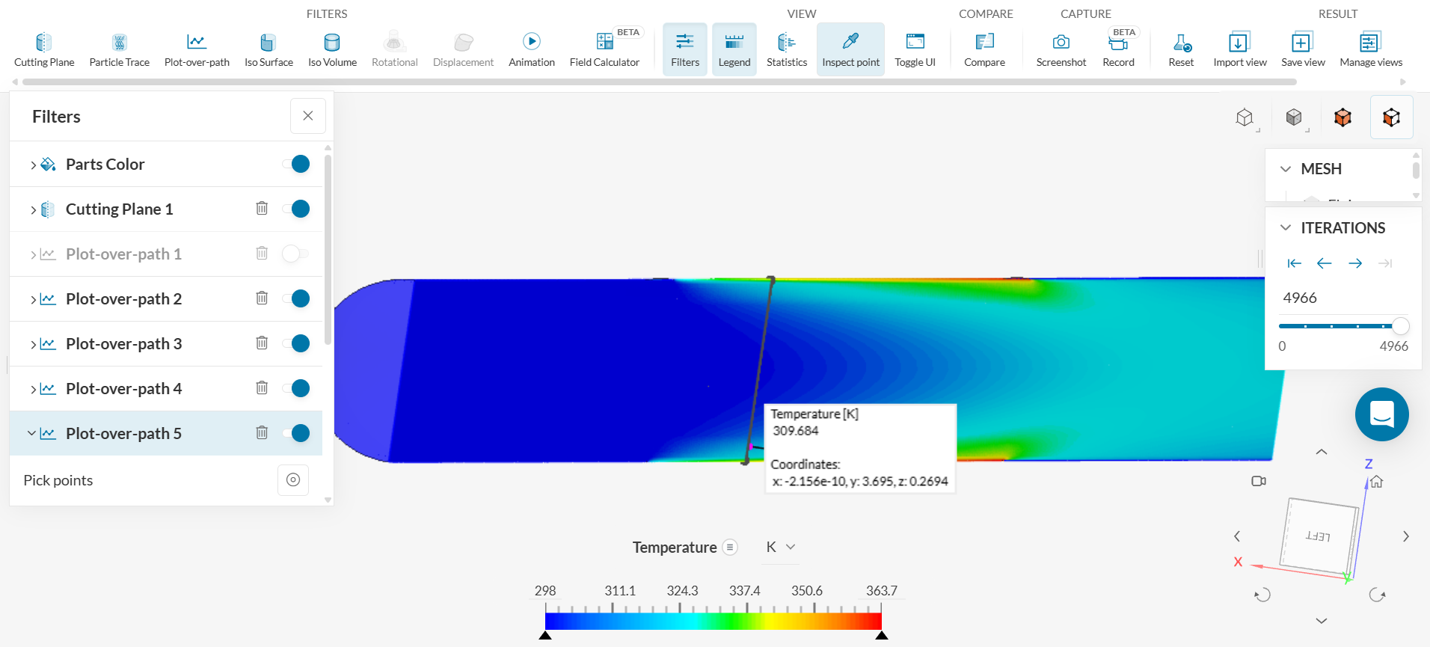Add an Iso Surface filter
Image resolution: width=1430 pixels, height=647 pixels.
point(268,49)
